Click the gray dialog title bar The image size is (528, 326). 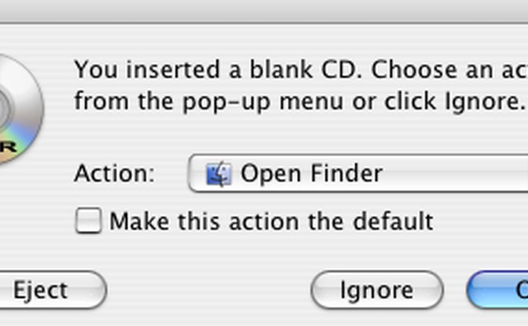(264, 11)
